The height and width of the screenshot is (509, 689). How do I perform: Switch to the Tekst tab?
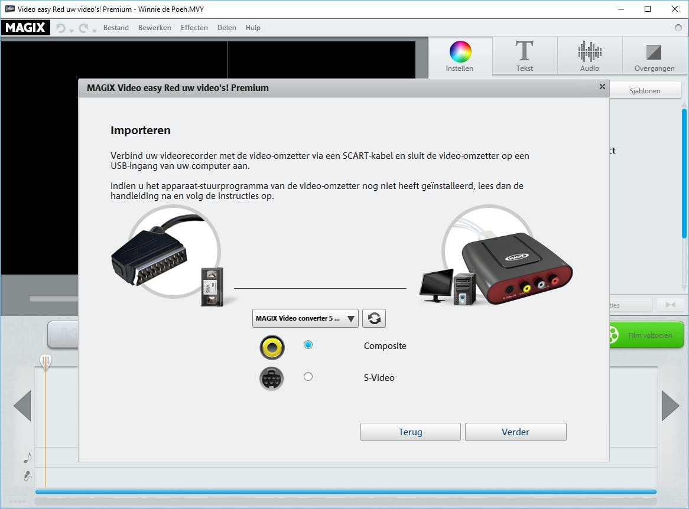click(x=525, y=56)
